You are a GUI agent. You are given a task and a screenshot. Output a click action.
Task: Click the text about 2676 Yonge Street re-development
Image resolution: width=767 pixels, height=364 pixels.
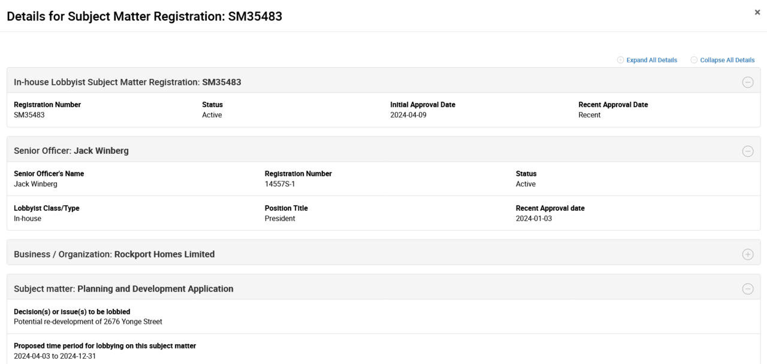coord(88,321)
